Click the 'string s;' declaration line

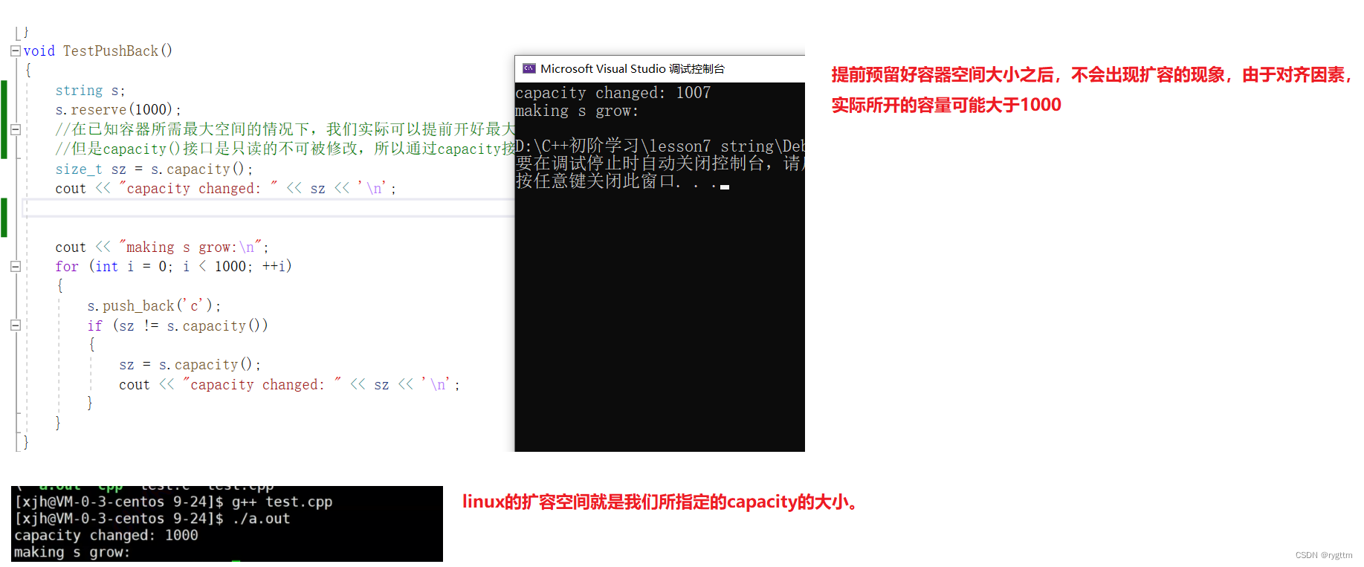90,91
